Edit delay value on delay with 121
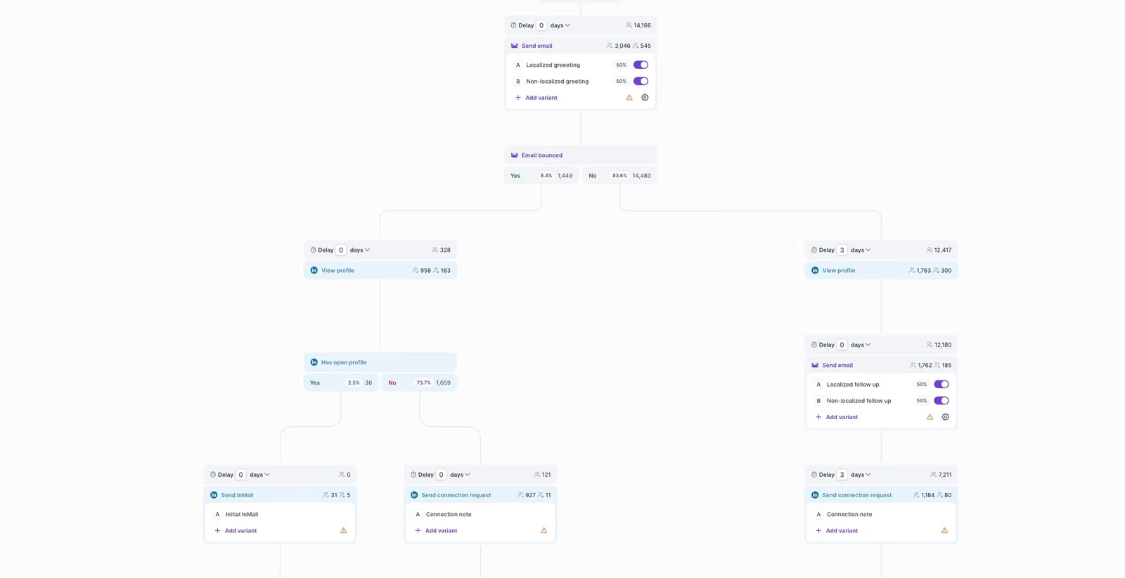The image size is (1125, 578). 441,475
